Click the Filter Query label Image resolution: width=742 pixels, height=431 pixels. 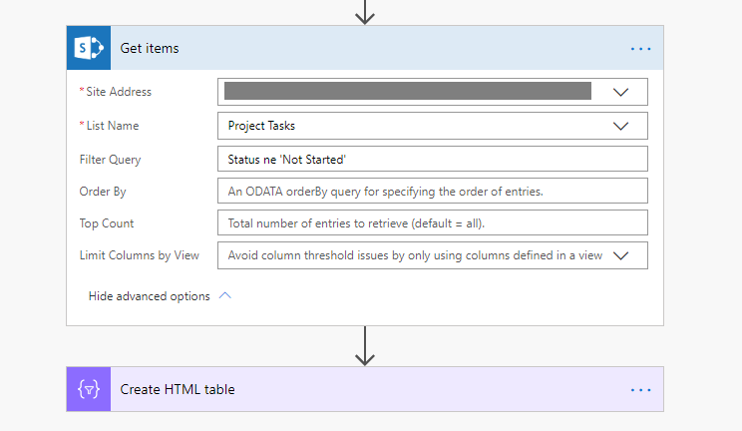pos(110,160)
